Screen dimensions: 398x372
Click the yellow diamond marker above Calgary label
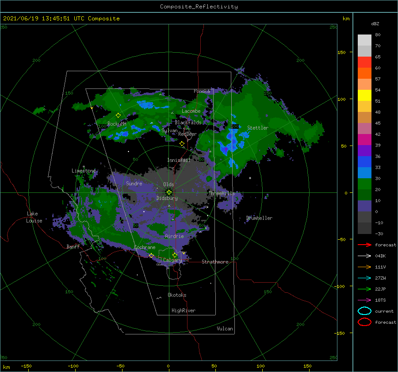click(175, 255)
